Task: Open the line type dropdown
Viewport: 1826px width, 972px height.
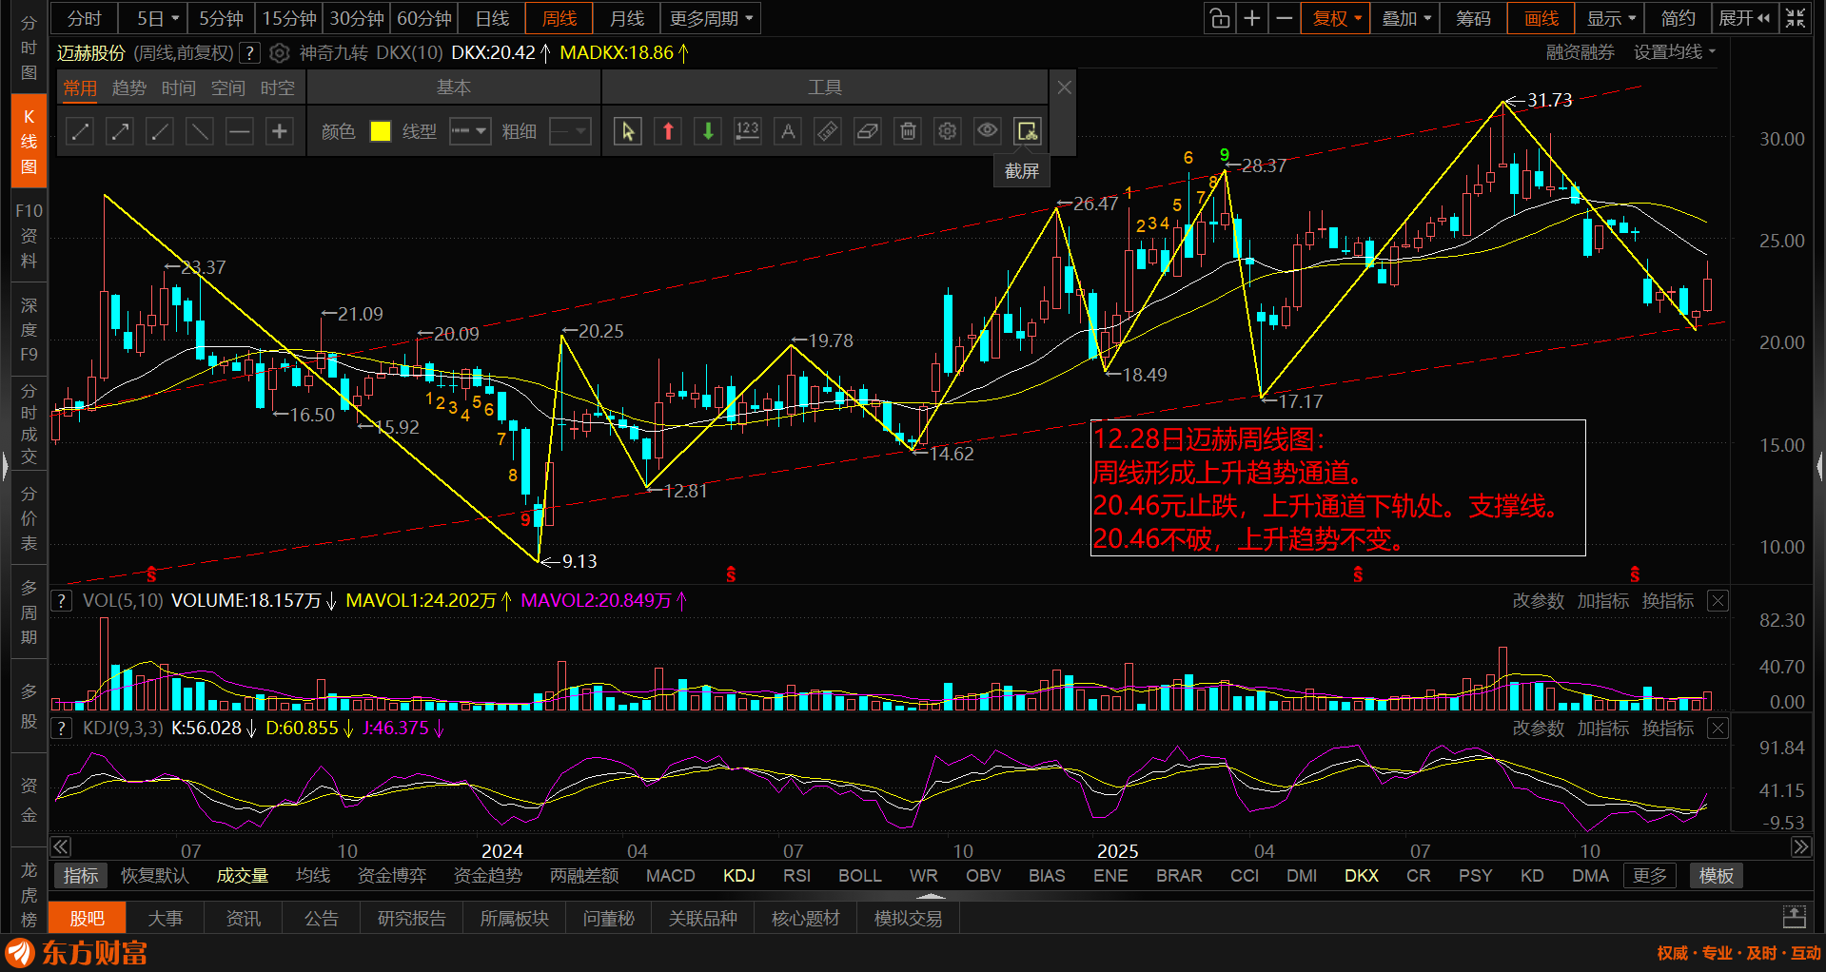Action: pos(469,131)
